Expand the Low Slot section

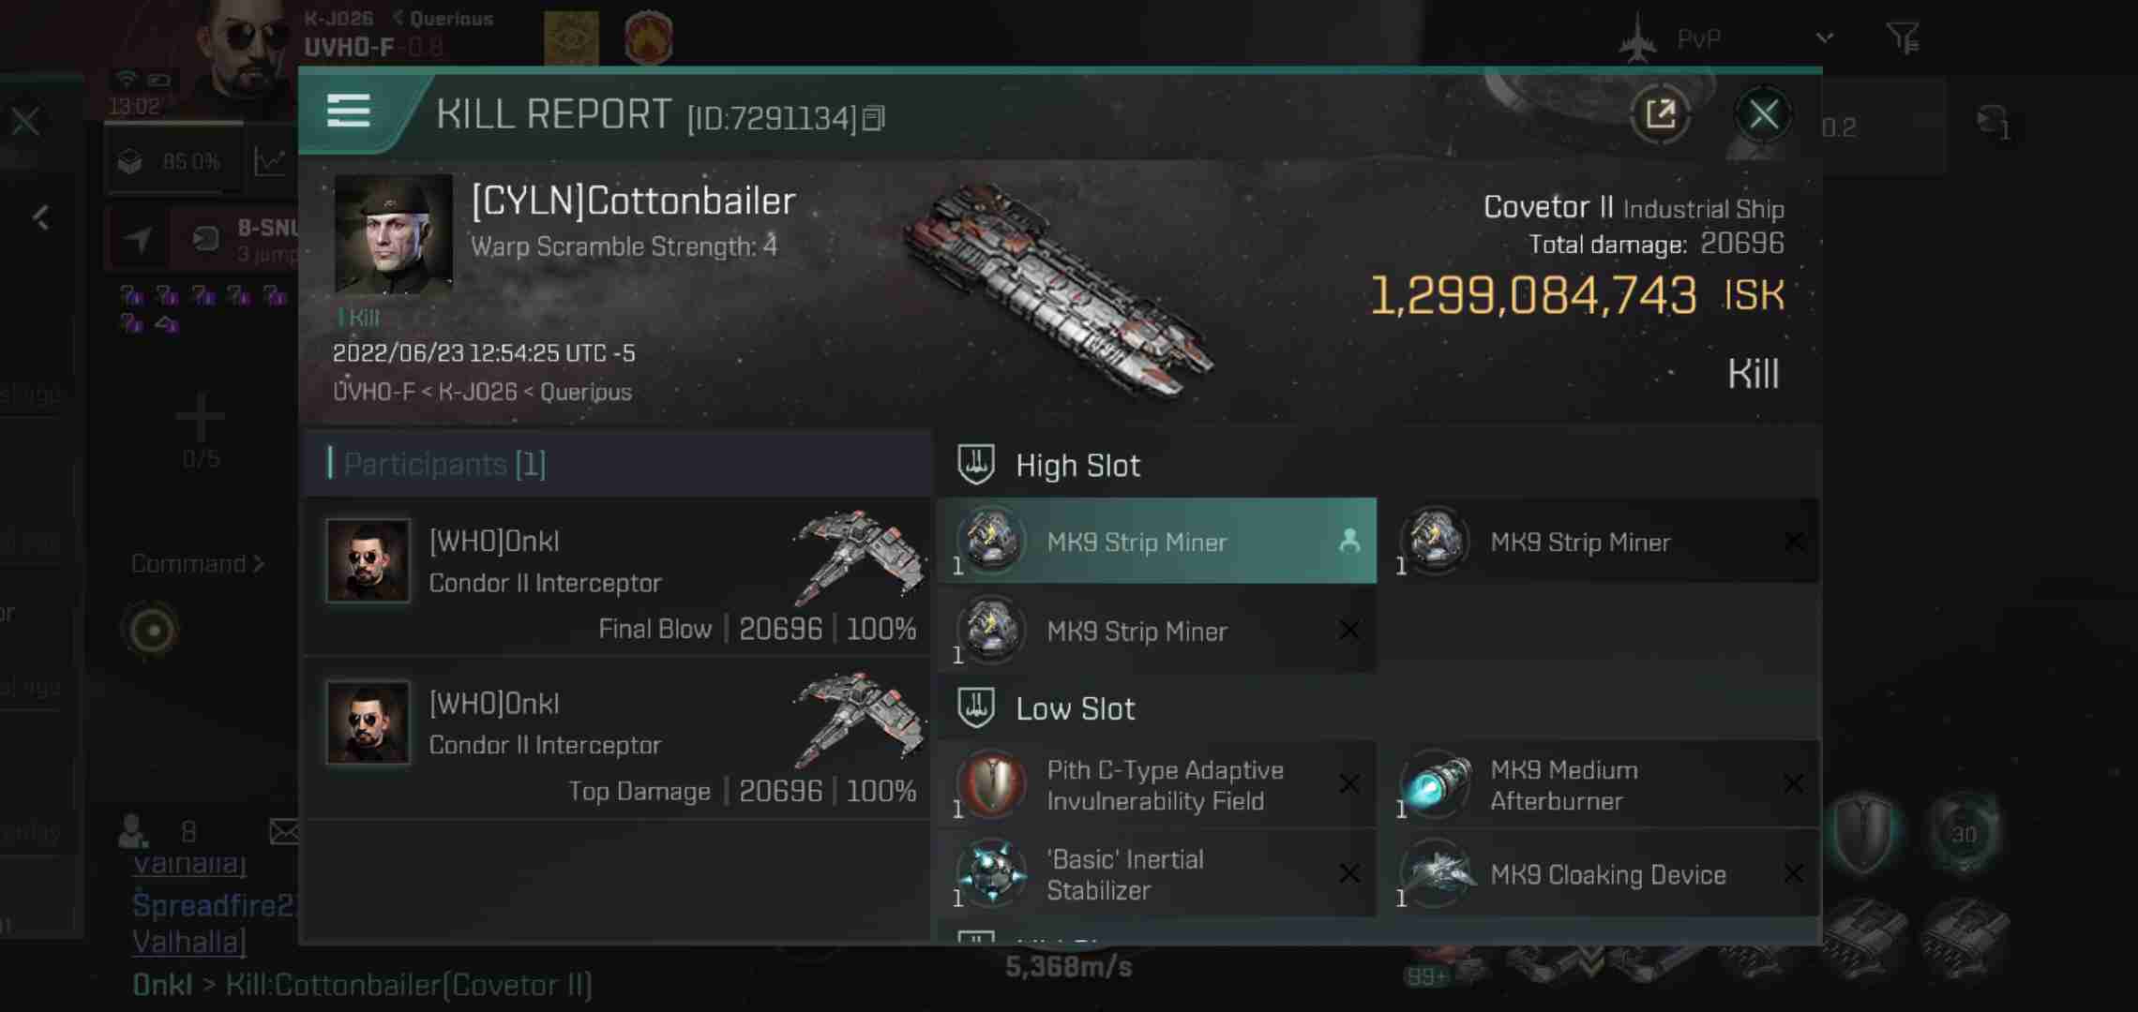1078,706
